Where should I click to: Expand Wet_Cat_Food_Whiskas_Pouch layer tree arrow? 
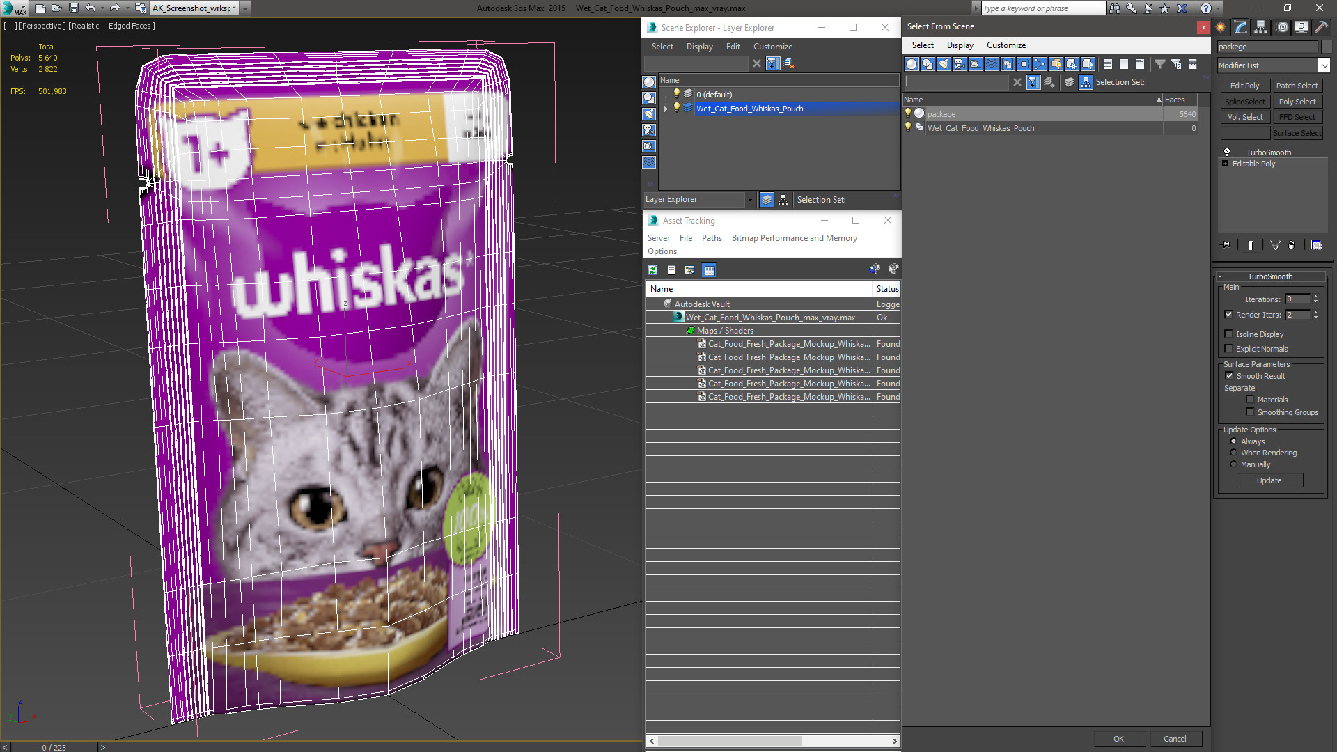click(666, 109)
